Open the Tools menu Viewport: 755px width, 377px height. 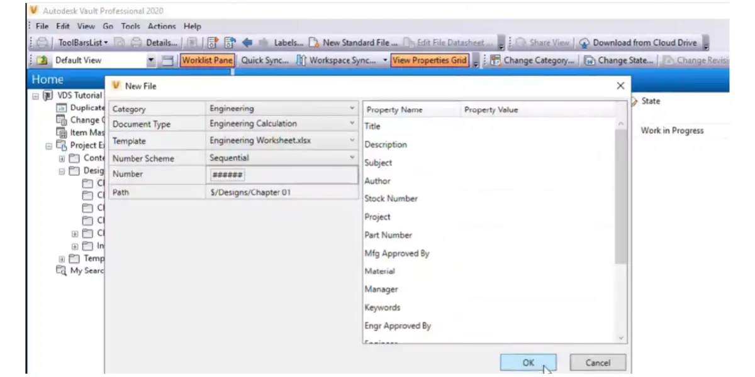tap(131, 26)
